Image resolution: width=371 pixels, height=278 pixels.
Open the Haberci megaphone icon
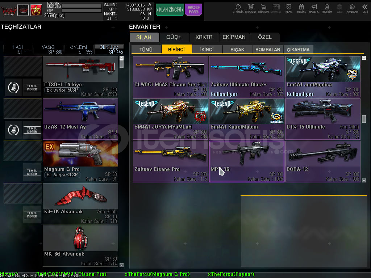314,9
